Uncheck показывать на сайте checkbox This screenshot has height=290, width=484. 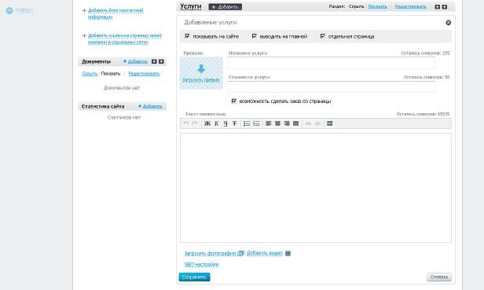click(187, 36)
